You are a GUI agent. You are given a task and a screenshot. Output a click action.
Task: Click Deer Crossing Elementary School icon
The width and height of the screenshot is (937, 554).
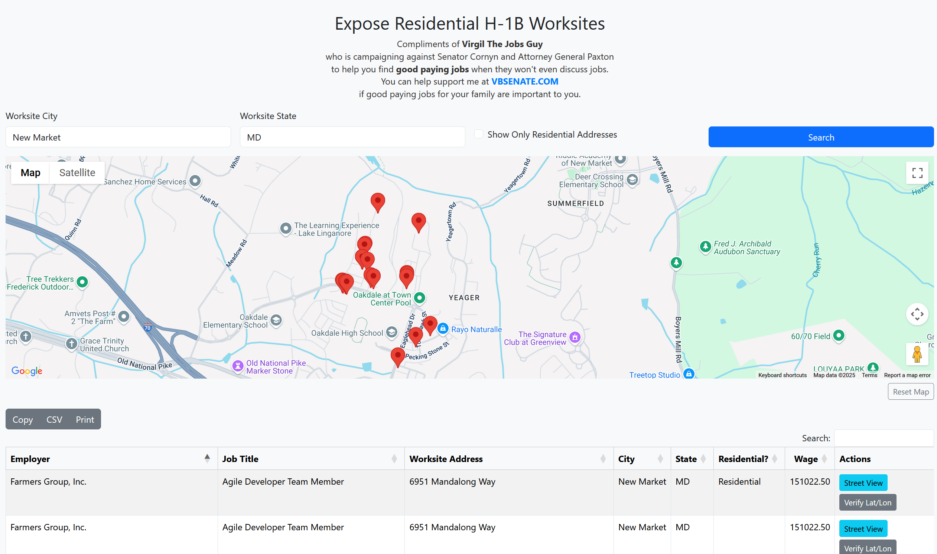pos(632,179)
